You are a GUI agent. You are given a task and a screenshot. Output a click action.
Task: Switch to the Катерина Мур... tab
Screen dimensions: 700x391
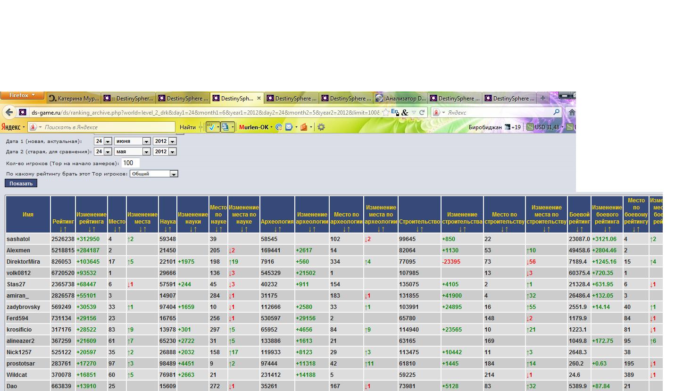coord(74,98)
